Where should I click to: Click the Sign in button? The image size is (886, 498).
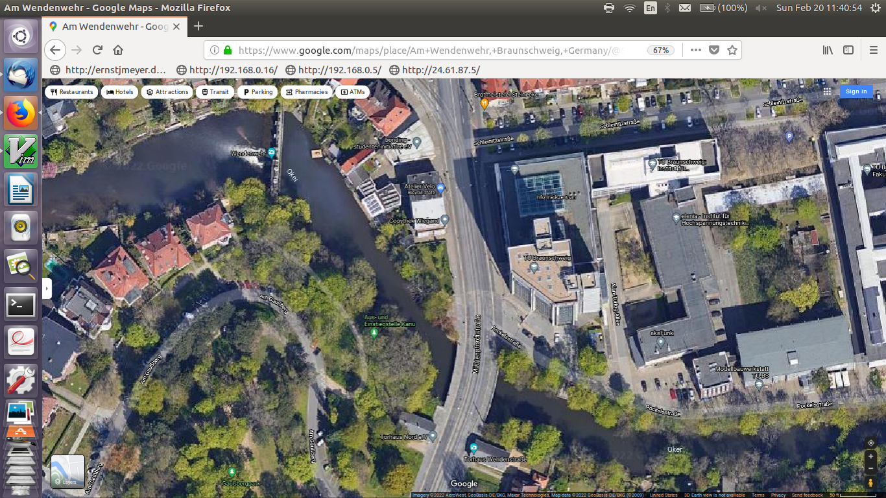856,91
